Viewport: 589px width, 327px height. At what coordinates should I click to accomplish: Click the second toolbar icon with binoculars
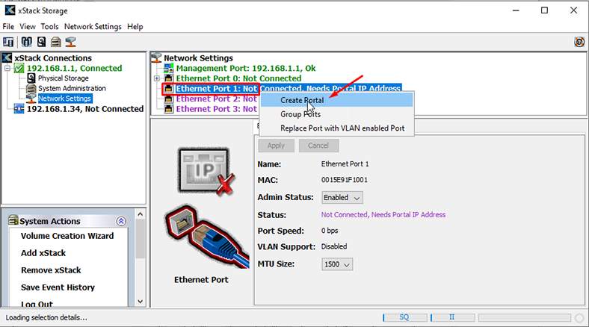(x=26, y=42)
